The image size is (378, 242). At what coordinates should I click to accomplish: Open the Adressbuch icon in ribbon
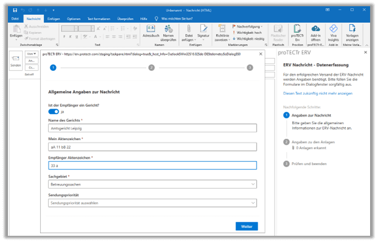coord(151,31)
